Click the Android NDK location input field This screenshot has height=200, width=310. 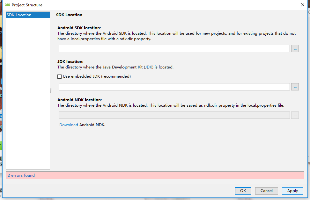[174, 115]
